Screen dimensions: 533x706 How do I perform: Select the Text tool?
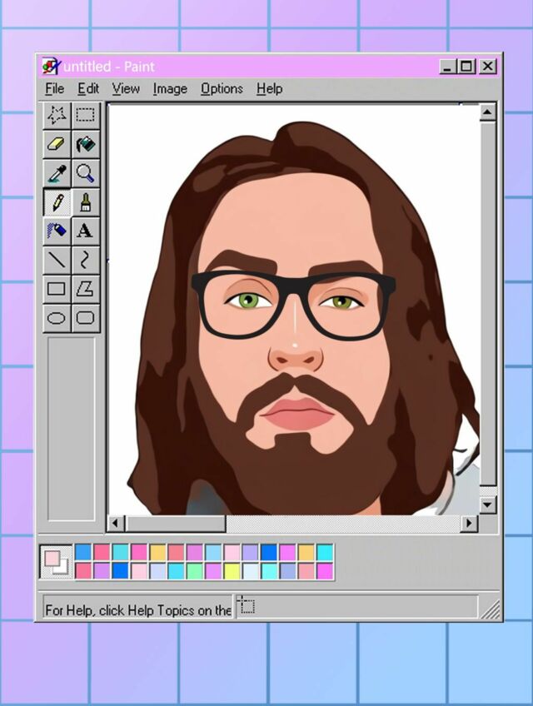point(85,231)
